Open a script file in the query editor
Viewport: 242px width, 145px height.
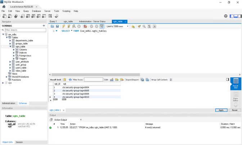tap(52, 26)
